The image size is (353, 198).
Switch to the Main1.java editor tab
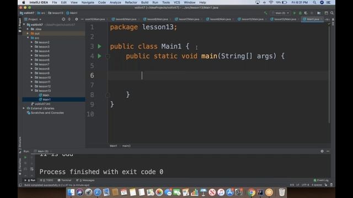(313, 19)
